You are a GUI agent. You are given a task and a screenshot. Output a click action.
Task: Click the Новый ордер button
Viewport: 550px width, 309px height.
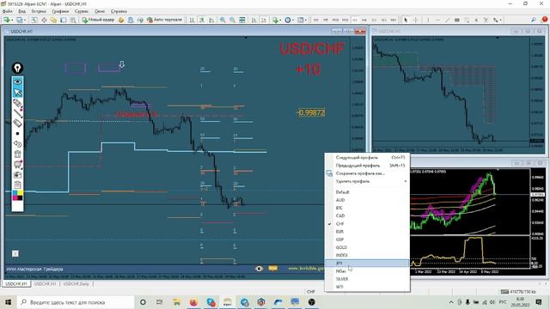pos(98,20)
